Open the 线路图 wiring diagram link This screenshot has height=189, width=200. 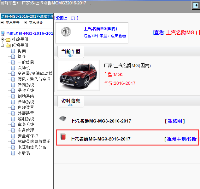(x=175, y=121)
